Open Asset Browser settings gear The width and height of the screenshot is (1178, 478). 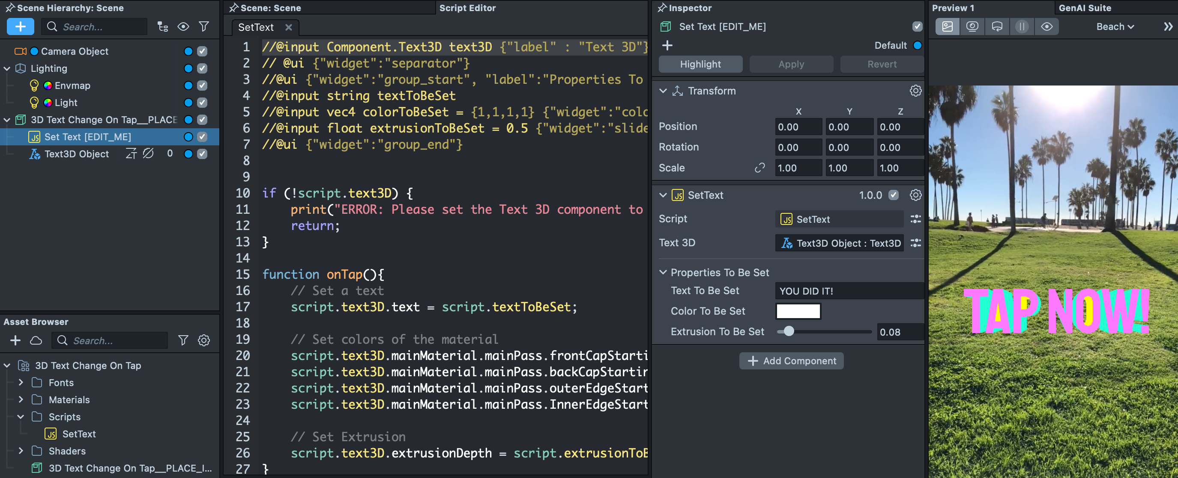pos(204,340)
